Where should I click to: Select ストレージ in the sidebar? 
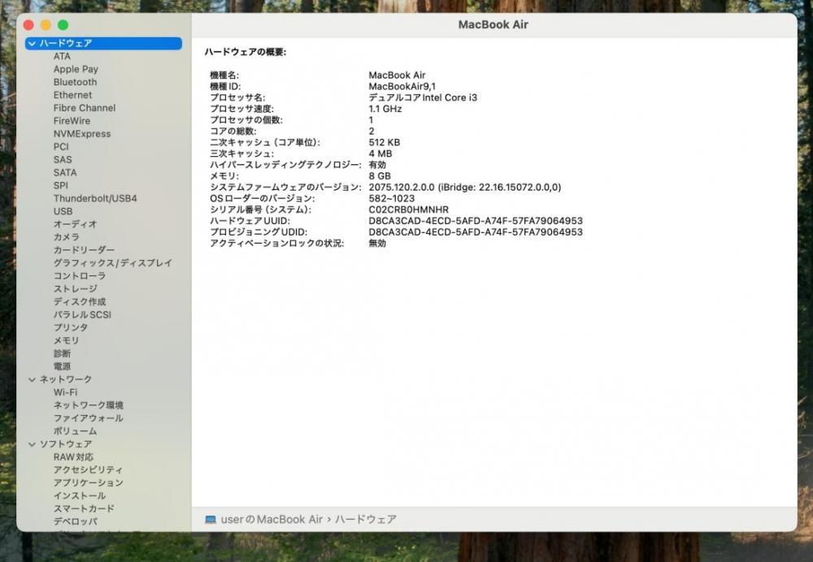(75, 289)
